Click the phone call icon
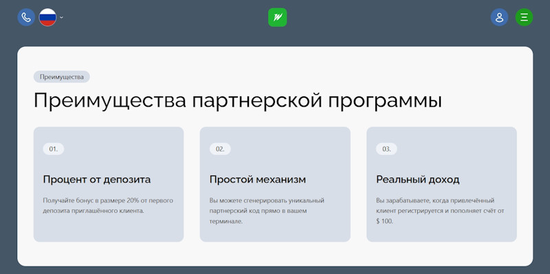Image resolution: width=550 pixels, height=274 pixels. pyautogui.click(x=26, y=17)
